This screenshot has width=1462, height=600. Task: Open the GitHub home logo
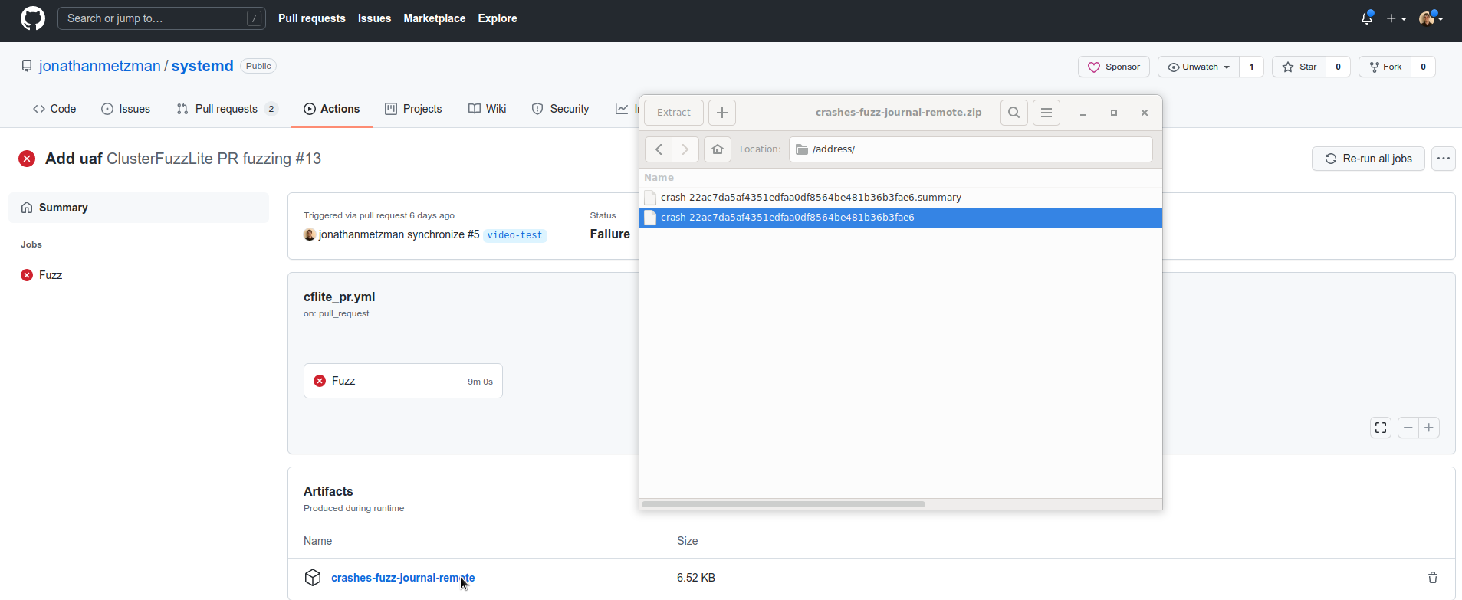(x=32, y=18)
